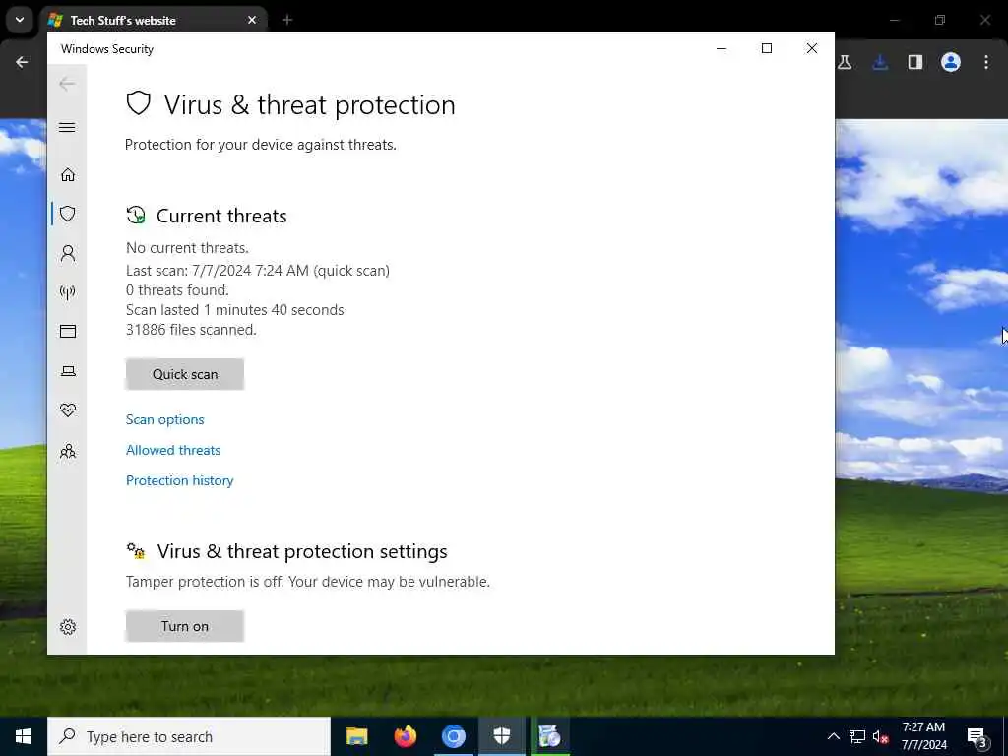This screenshot has height=756, width=1008.
Task: Maximize the Windows Security window
Action: [x=766, y=49]
